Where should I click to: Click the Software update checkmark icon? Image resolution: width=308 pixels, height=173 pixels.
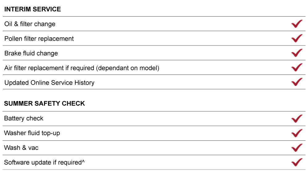297,162
